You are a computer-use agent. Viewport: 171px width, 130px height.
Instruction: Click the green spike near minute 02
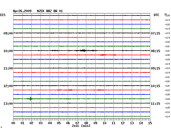[x=31, y=99]
